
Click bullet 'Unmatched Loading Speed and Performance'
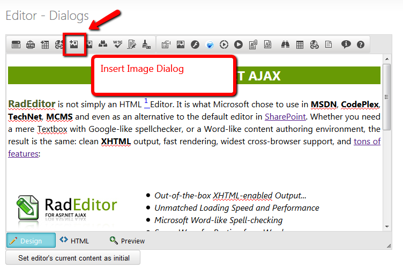237,208
